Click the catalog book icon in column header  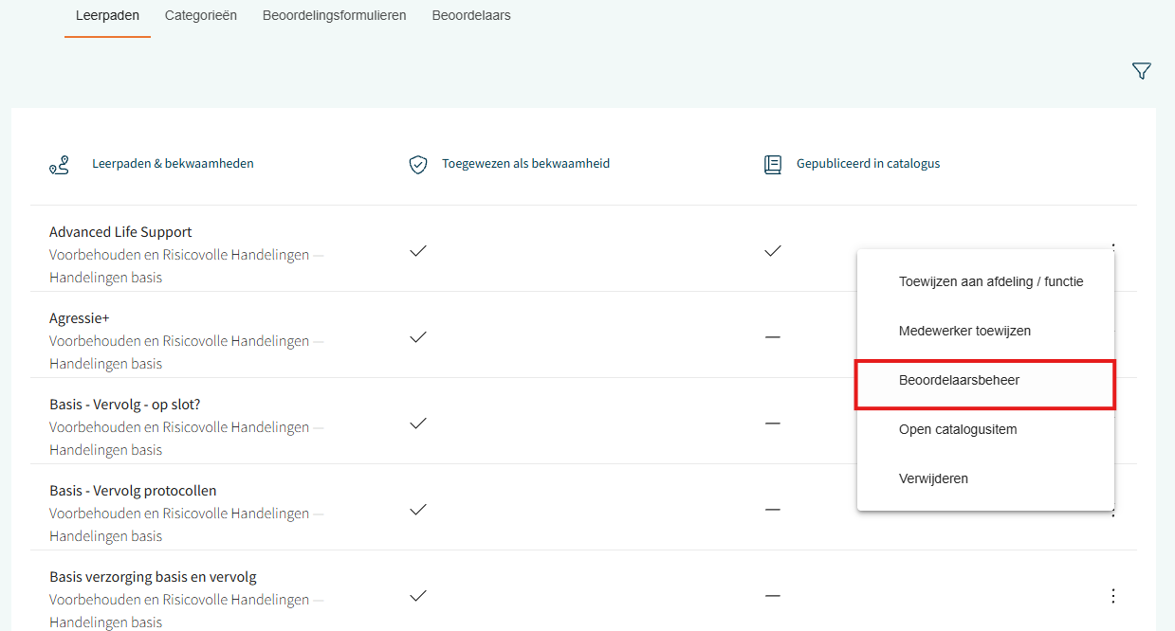[x=773, y=165]
